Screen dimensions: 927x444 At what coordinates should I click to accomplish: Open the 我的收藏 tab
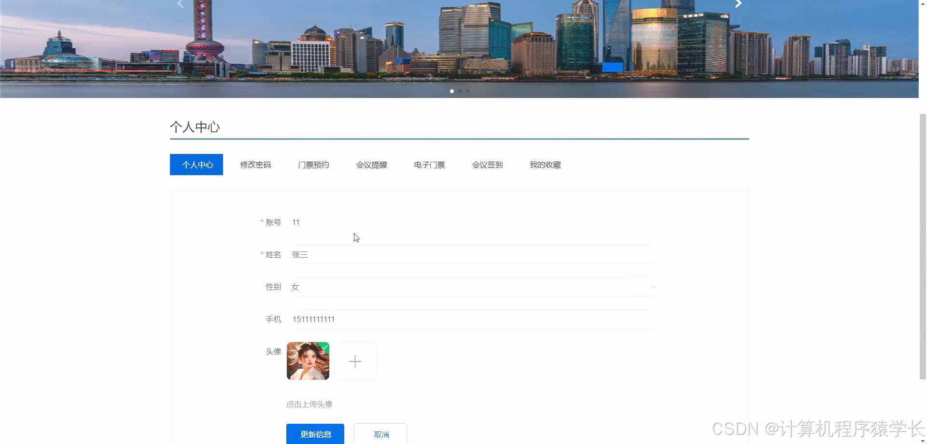tap(545, 165)
